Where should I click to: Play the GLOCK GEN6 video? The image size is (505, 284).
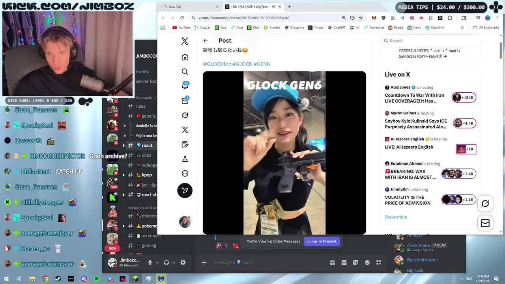(x=284, y=153)
